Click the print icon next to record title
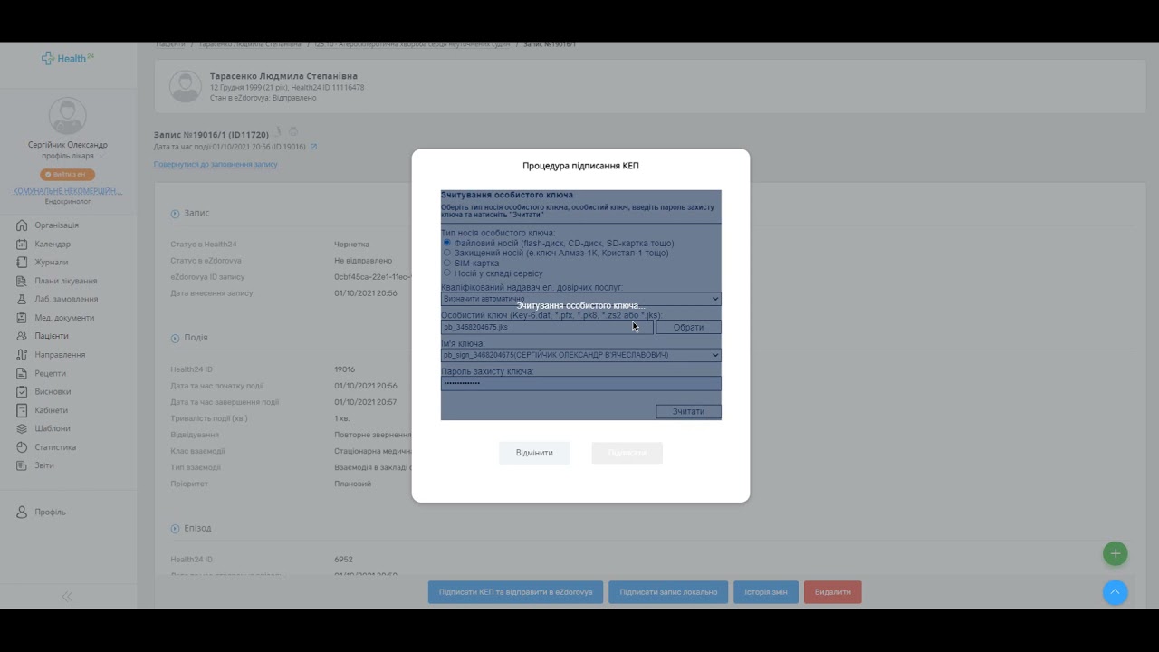The image size is (1159, 652). [293, 132]
